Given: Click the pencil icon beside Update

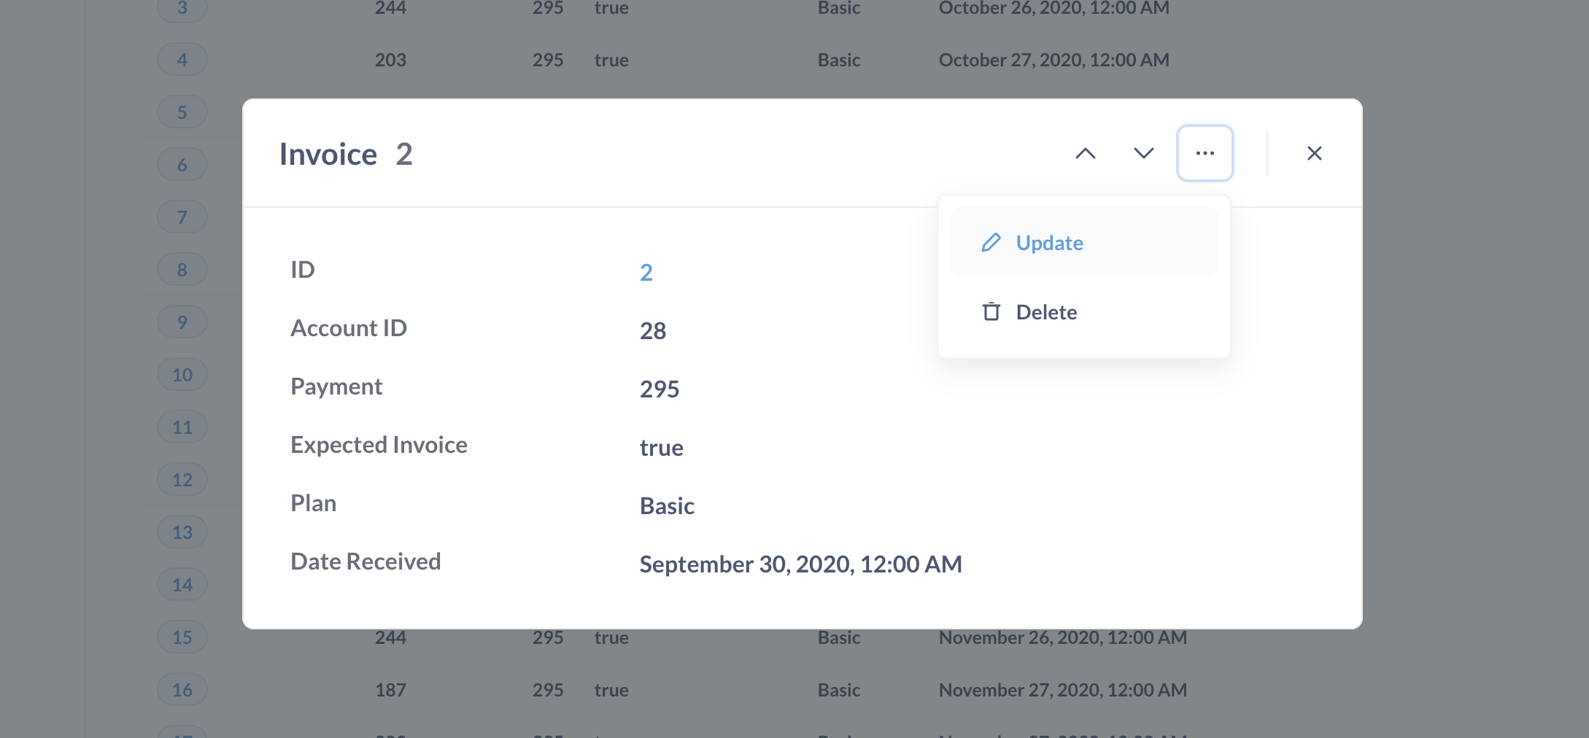Looking at the screenshot, I should click(x=990, y=242).
